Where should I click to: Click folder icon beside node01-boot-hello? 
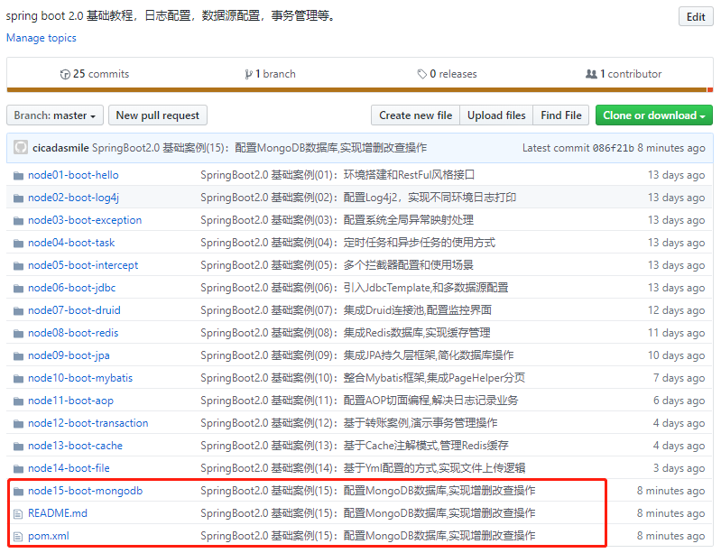pyautogui.click(x=18, y=176)
